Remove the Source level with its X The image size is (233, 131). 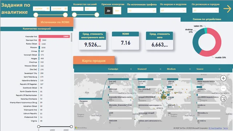point(220,69)
